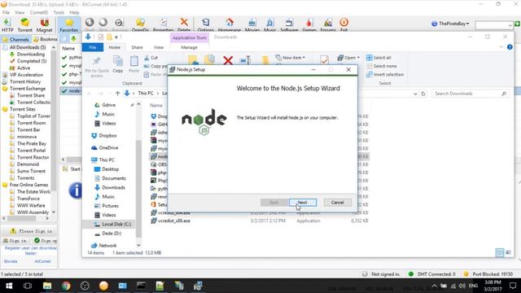This screenshot has width=521, height=293.
Task: Add a Magnet link in BitComet
Action: [x=44, y=25]
